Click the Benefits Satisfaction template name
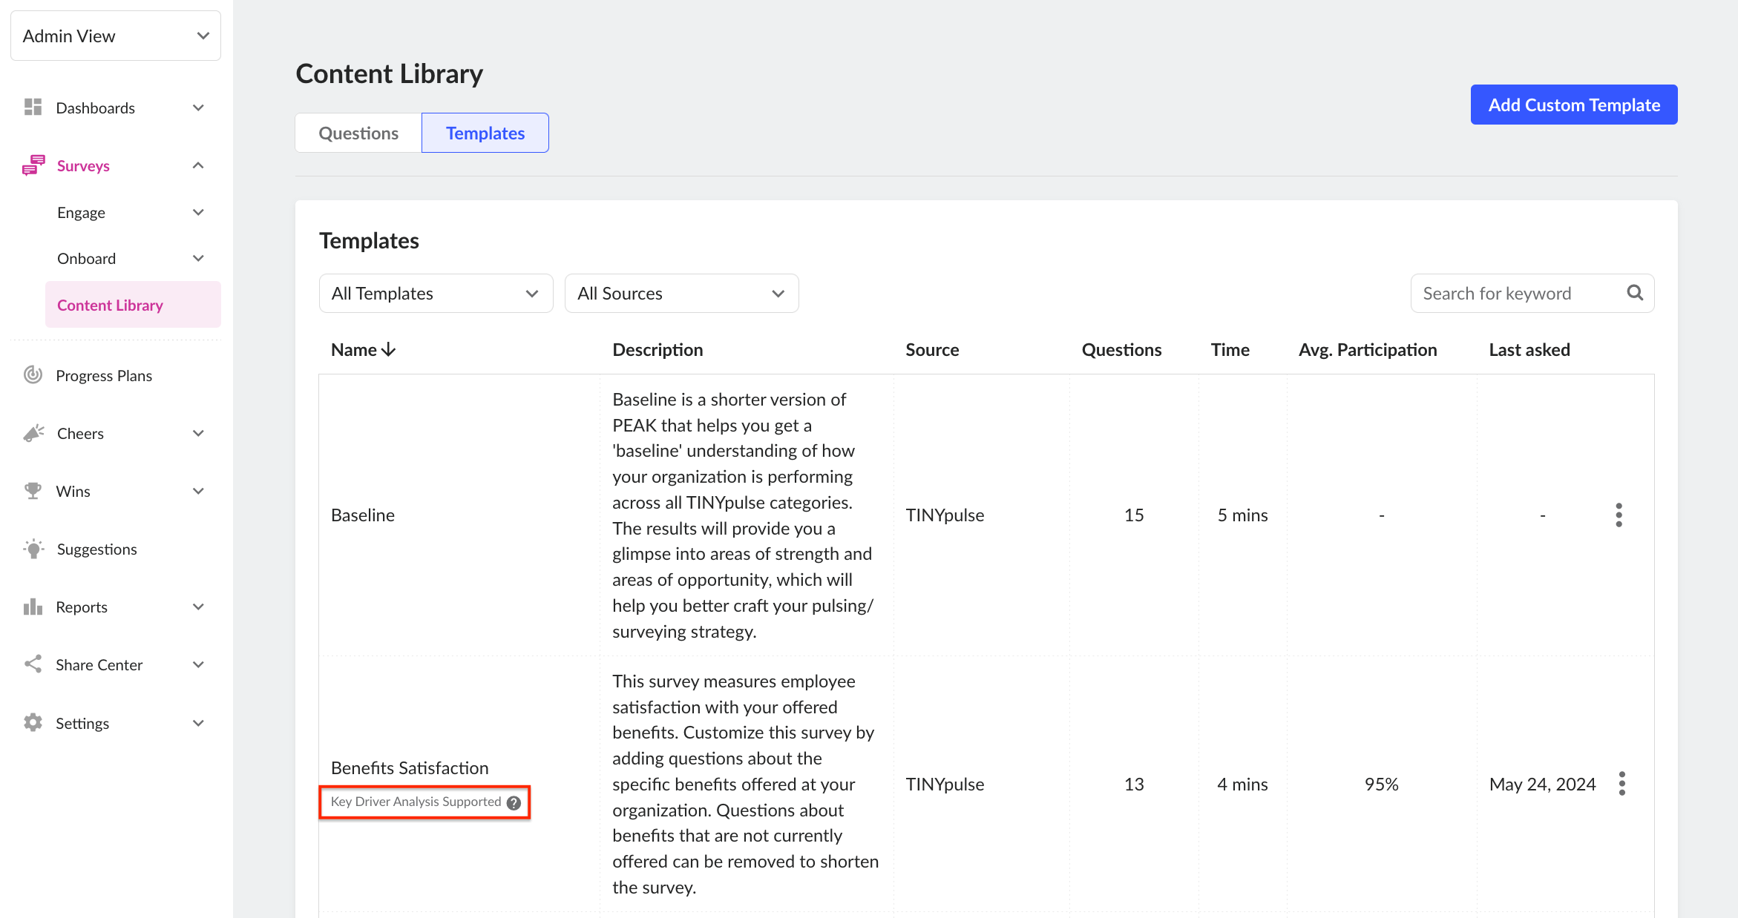Screen dimensions: 1738x918 point(410,768)
